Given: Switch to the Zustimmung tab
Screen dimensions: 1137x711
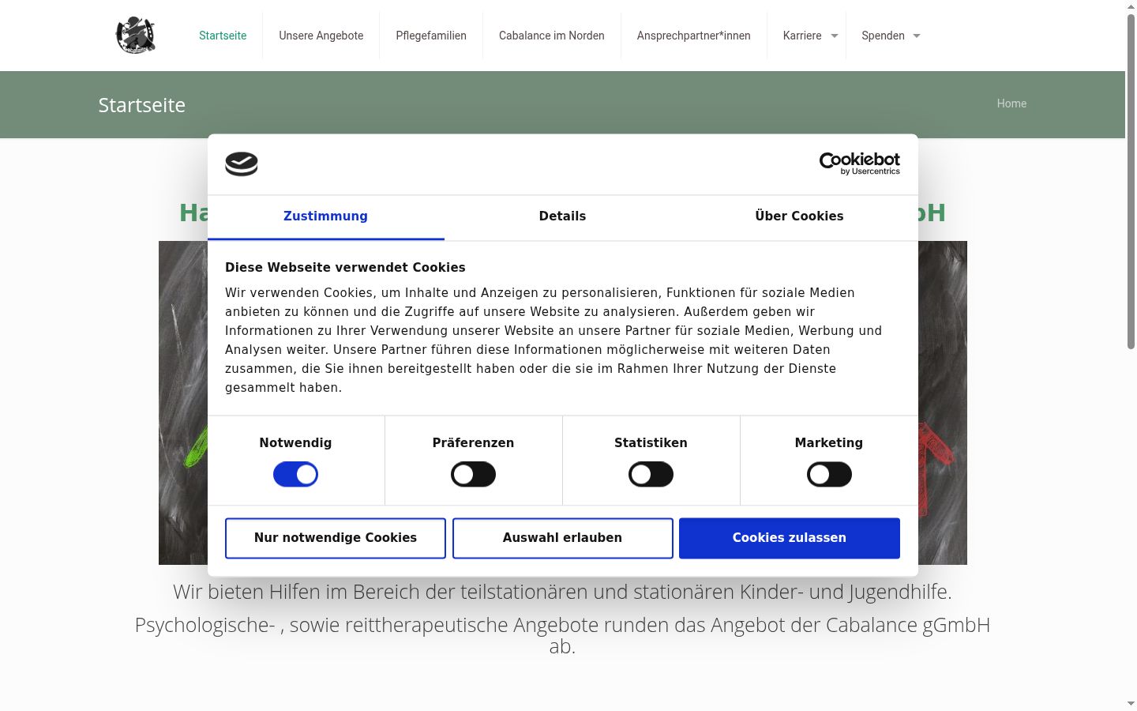Looking at the screenshot, I should click(325, 216).
